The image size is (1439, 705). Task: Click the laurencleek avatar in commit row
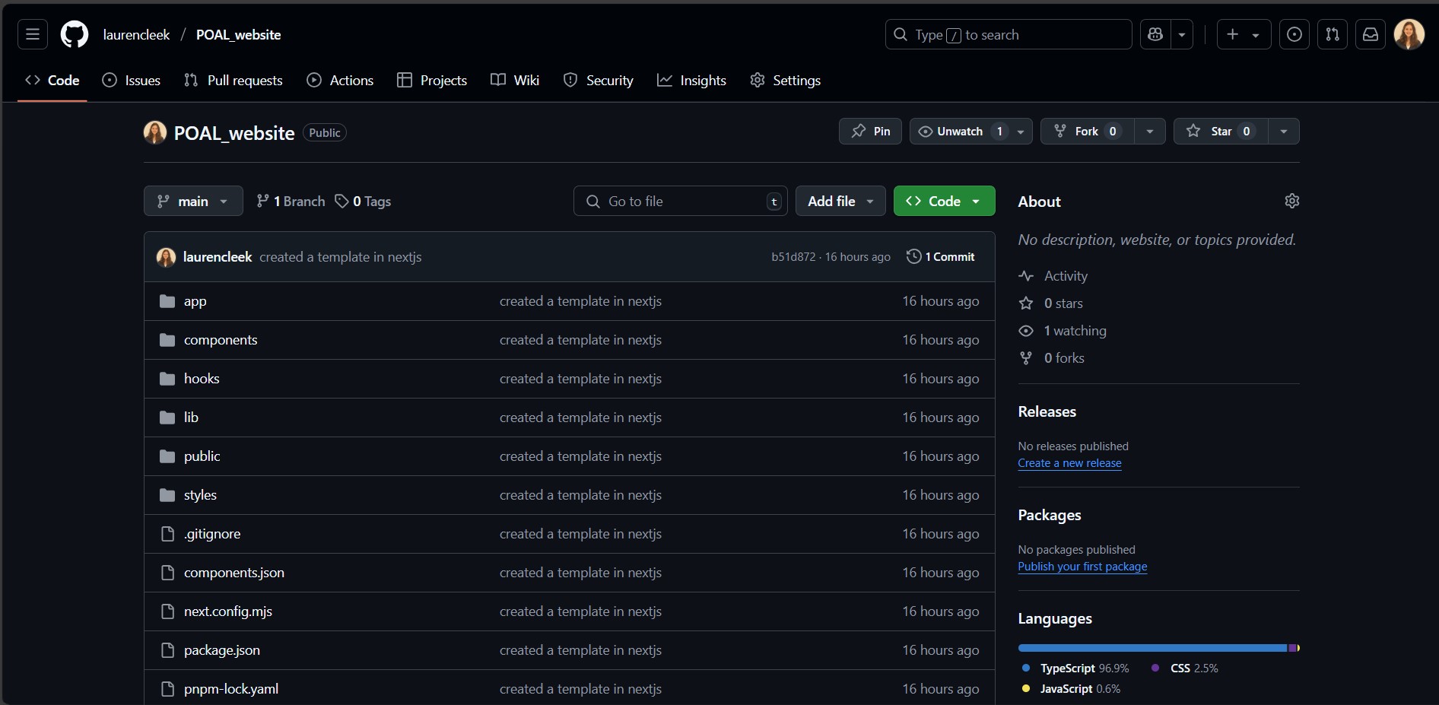click(166, 257)
